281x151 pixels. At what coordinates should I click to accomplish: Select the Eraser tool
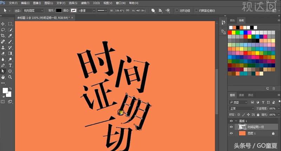click(x=3, y=53)
